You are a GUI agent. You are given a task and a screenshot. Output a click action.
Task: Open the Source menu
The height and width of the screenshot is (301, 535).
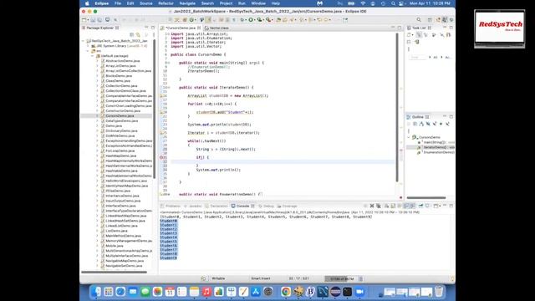146,3
